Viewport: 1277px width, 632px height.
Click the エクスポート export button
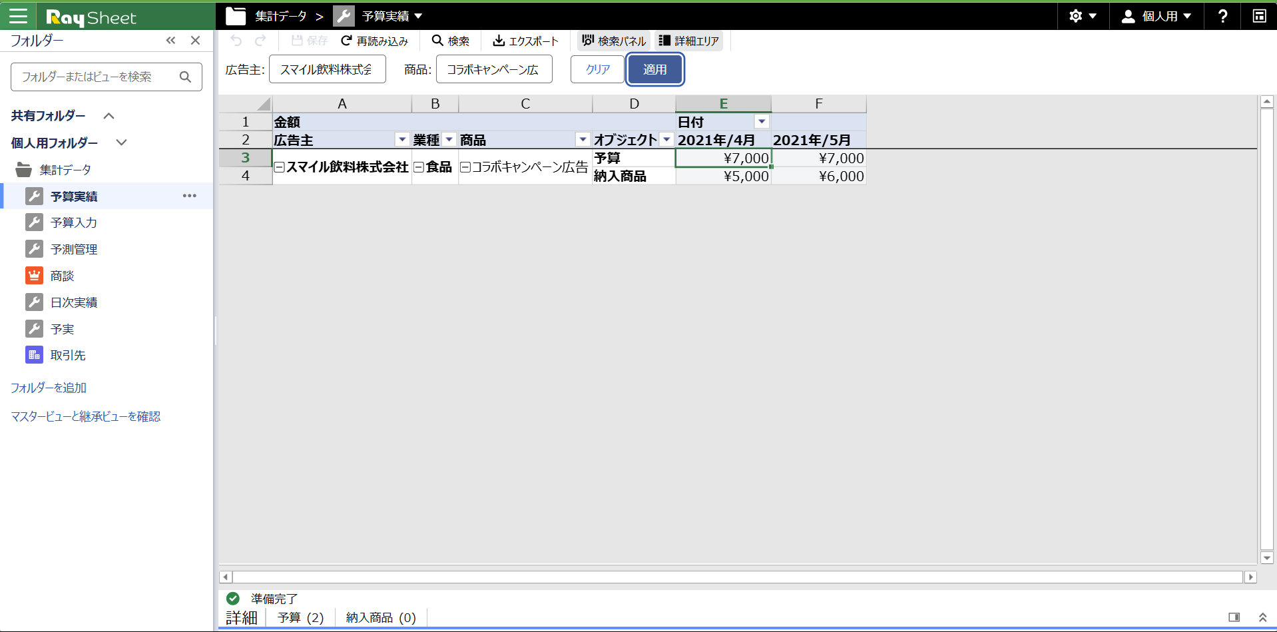point(525,41)
